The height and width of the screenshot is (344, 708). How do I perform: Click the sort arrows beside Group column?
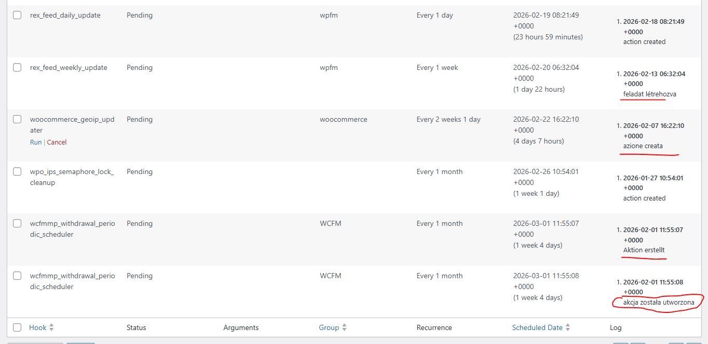pyautogui.click(x=344, y=327)
